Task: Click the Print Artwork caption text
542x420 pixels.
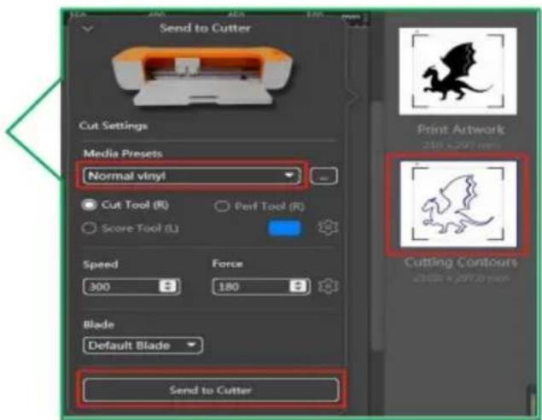Action: coord(460,130)
